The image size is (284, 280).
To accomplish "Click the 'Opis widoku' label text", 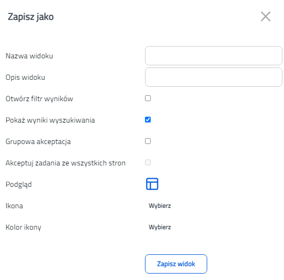I will [x=25, y=77].
